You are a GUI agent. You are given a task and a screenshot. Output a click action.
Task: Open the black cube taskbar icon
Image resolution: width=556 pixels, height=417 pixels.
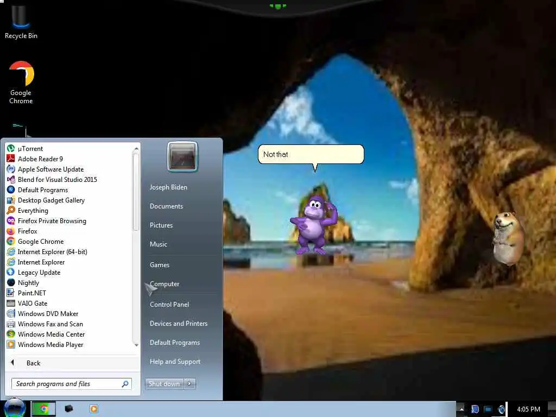click(69, 409)
